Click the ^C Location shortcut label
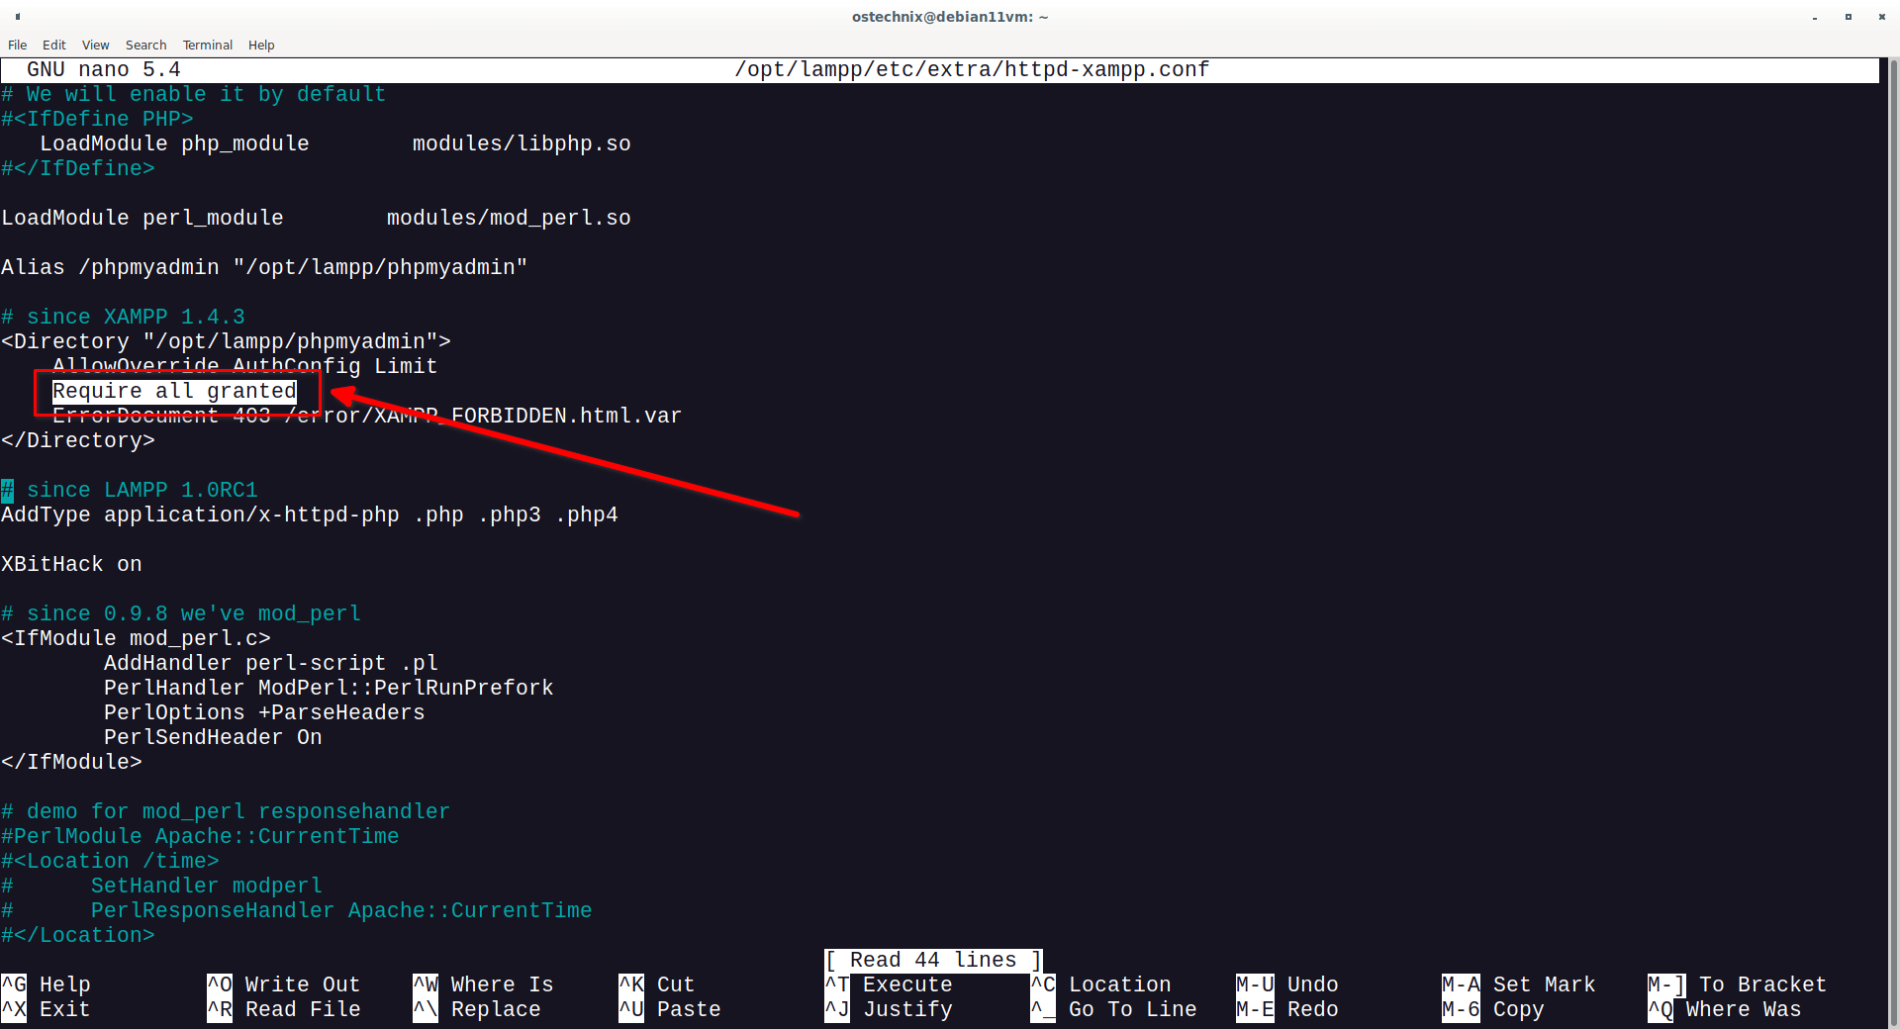1900x1029 pixels. 1100,984
